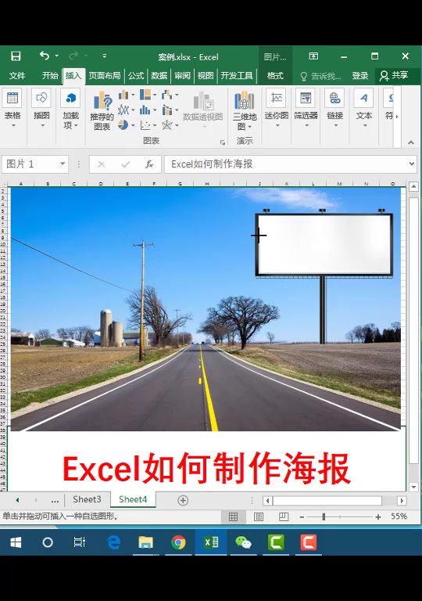
Task: Open the 插图 illustrations dropdown
Action: coord(41,110)
